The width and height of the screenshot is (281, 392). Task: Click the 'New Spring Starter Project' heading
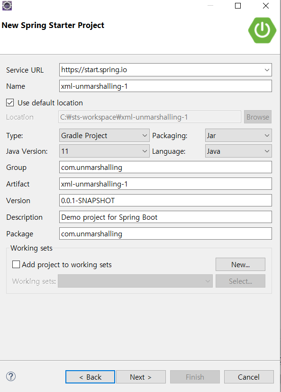coord(53,26)
